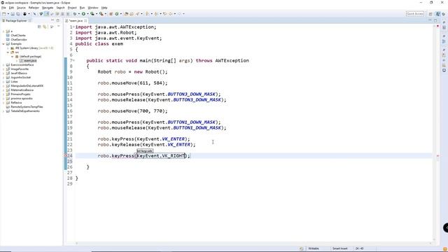Minimize the editor area

pyautogui.click(x=430, y=20)
